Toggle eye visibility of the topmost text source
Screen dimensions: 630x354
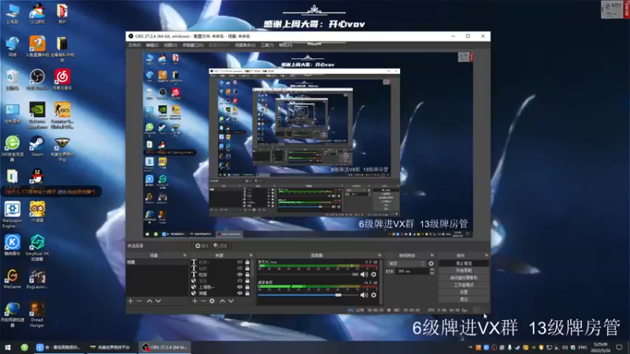pyautogui.click(x=239, y=262)
